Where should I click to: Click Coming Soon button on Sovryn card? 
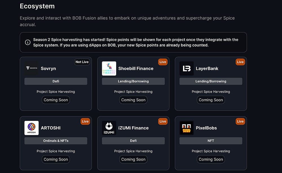pos(56,100)
